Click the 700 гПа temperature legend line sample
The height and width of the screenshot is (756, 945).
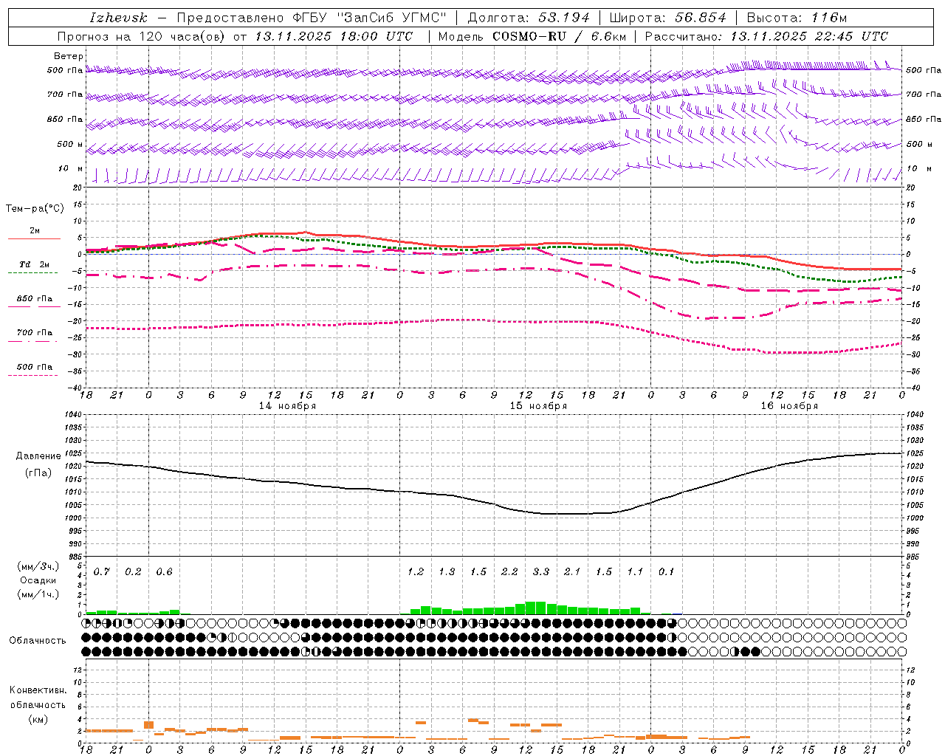[x=32, y=341]
